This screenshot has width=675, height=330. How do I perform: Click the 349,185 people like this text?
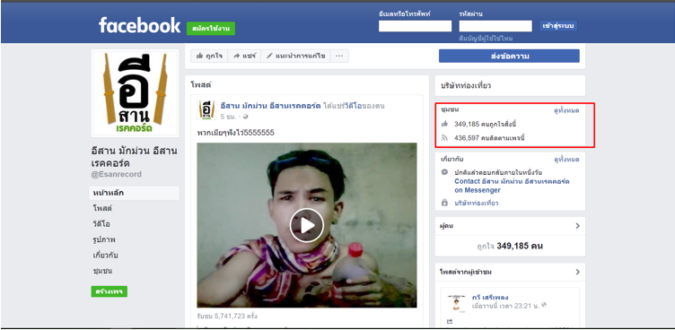[x=485, y=125]
